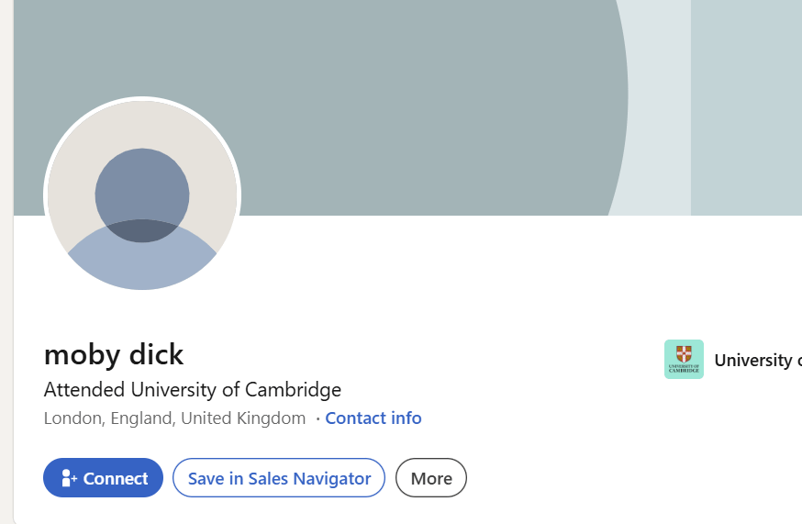Click the beige page margin on left
Screen dimensions: 802x524
coord(6,262)
